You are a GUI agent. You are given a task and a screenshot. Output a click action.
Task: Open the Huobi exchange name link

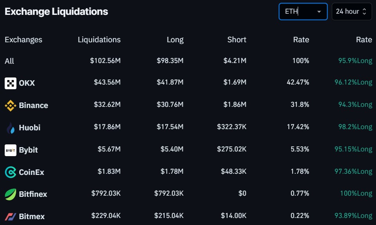point(29,128)
